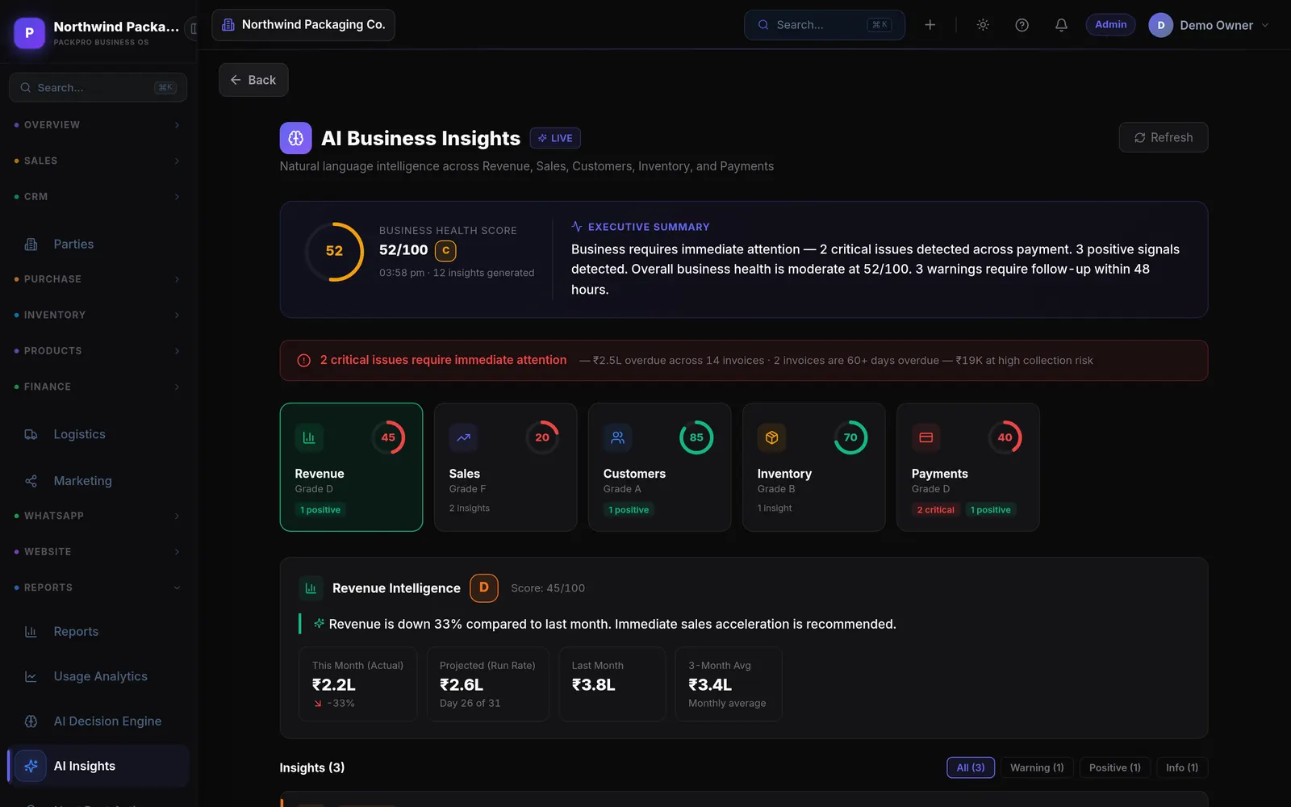Click the Customers people icon
Viewport: 1291px width, 807px height.
617,437
